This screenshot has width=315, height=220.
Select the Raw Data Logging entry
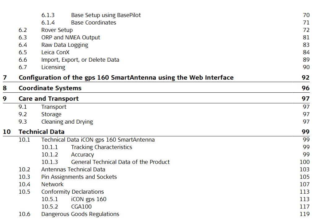click(65, 45)
